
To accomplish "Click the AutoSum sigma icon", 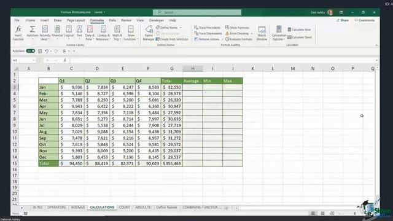I will [33, 29].
